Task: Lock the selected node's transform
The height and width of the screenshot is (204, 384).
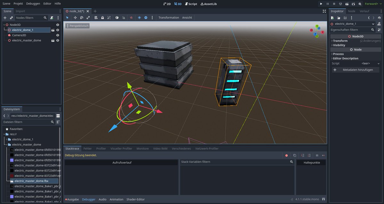Action: tap(103, 18)
